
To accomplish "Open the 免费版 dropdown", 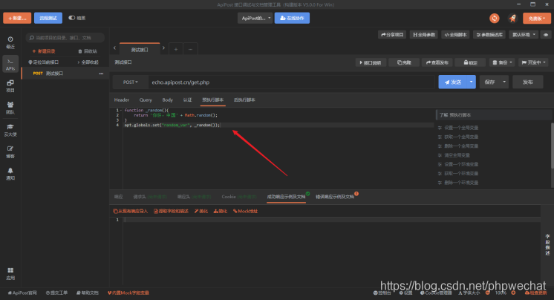I will click(537, 18).
